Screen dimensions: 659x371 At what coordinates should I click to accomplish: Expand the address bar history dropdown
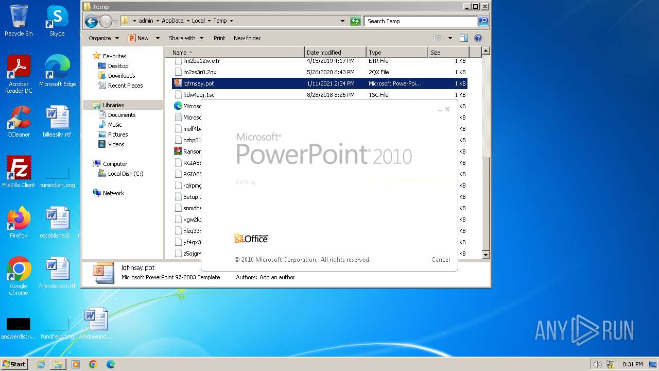342,21
